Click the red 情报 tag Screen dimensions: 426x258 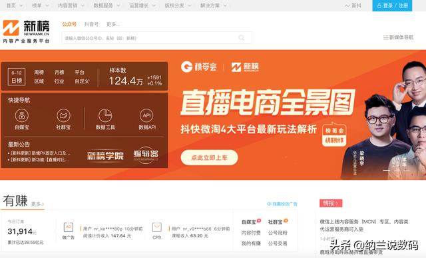[331, 203]
